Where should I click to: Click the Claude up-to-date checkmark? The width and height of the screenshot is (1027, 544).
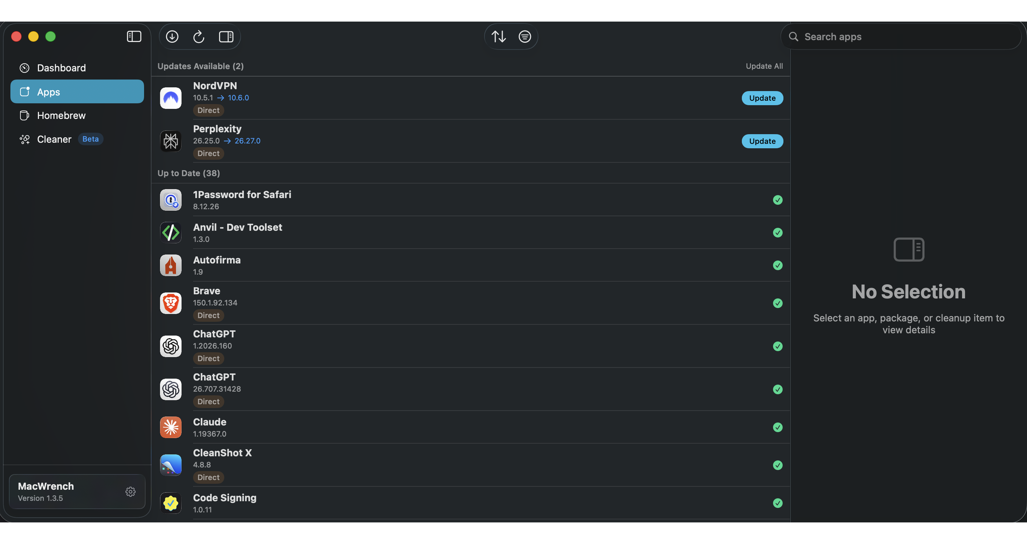(777, 427)
